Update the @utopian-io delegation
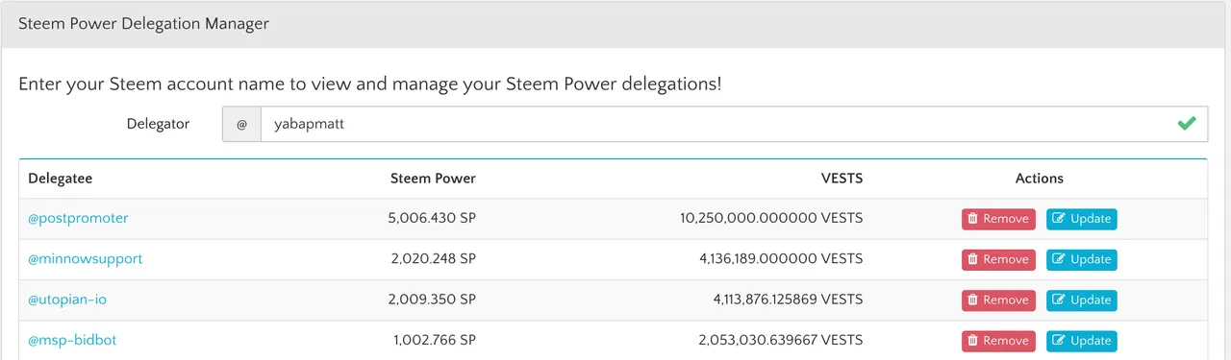The width and height of the screenshot is (1231, 360). [1082, 300]
